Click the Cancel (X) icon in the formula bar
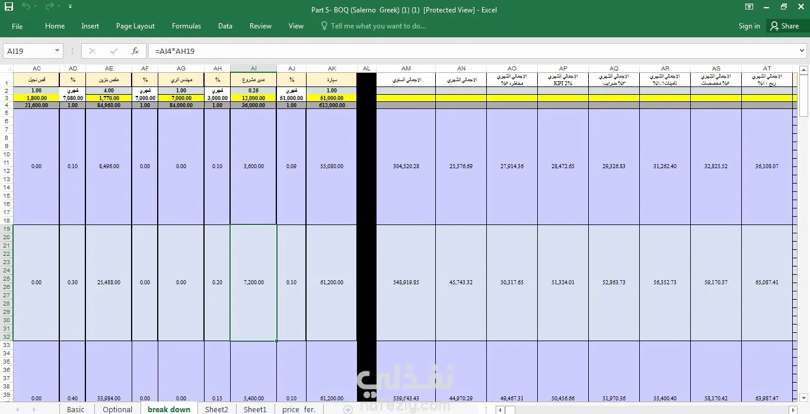 pos(92,51)
